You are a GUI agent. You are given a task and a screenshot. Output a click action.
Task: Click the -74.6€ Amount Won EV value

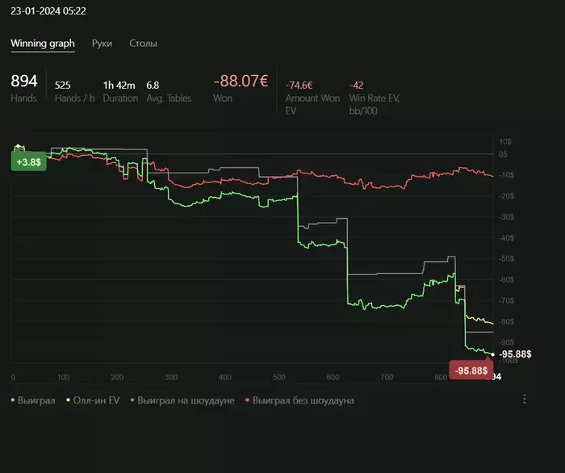tap(299, 86)
